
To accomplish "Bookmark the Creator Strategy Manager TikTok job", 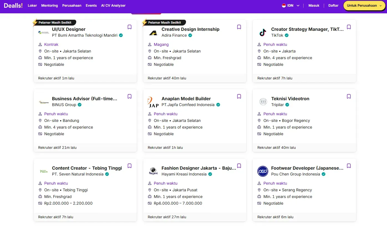I will point(349,27).
